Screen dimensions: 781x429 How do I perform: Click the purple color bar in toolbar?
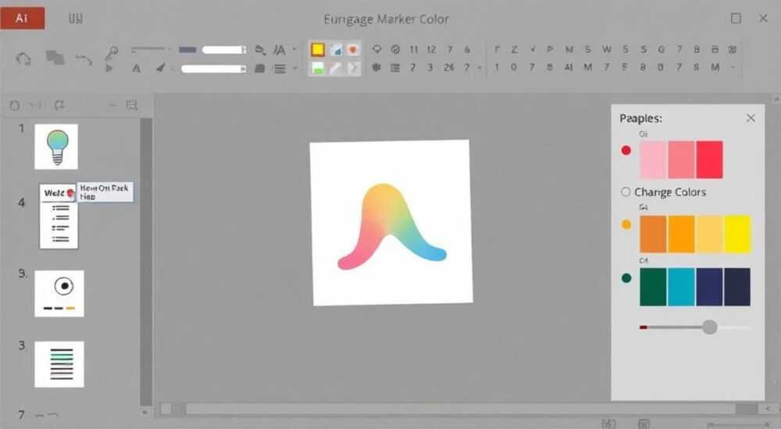pos(187,50)
